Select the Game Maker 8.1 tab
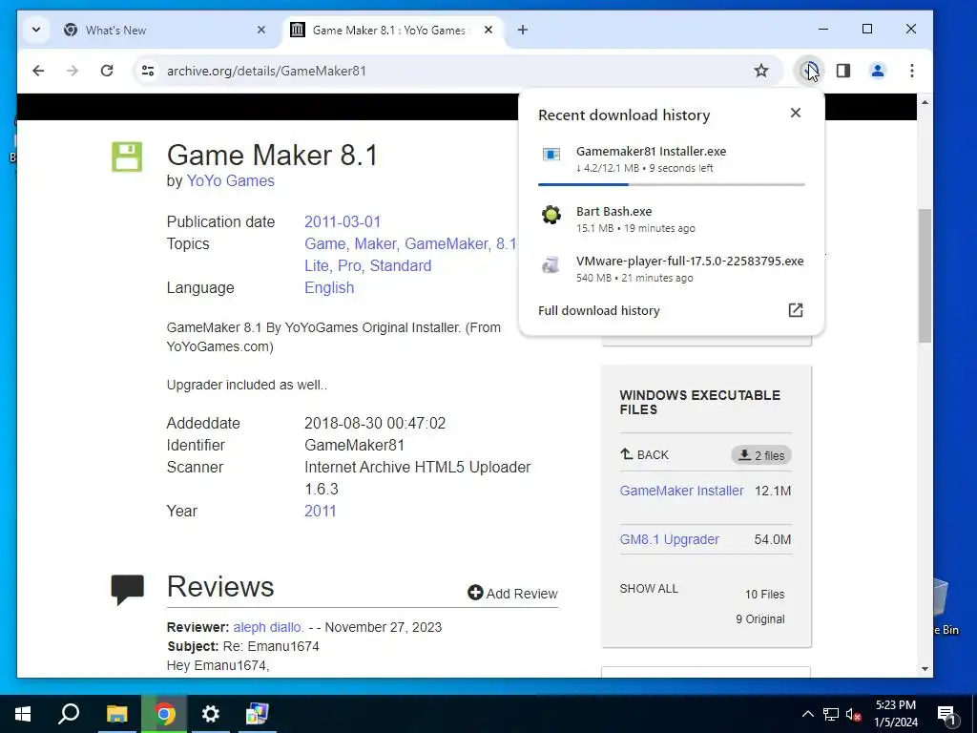This screenshot has width=977, height=733. [389, 30]
